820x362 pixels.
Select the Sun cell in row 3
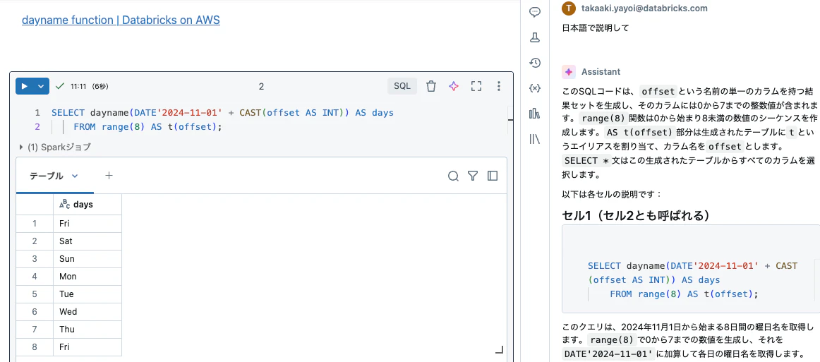[88, 259]
